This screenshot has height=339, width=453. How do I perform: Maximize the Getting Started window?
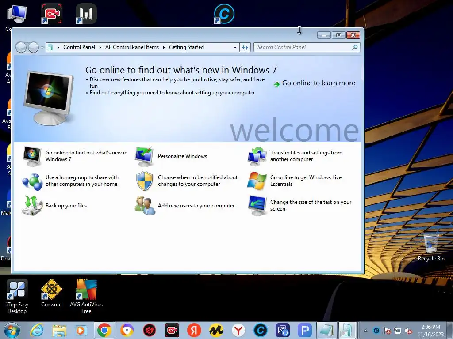pos(338,35)
